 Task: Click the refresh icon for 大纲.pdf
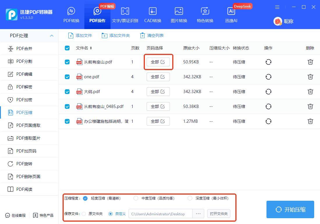click(x=268, y=92)
